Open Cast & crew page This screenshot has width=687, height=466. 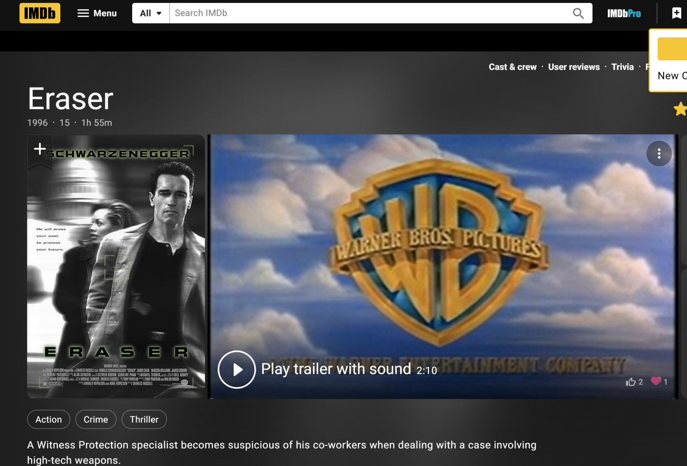coord(512,67)
